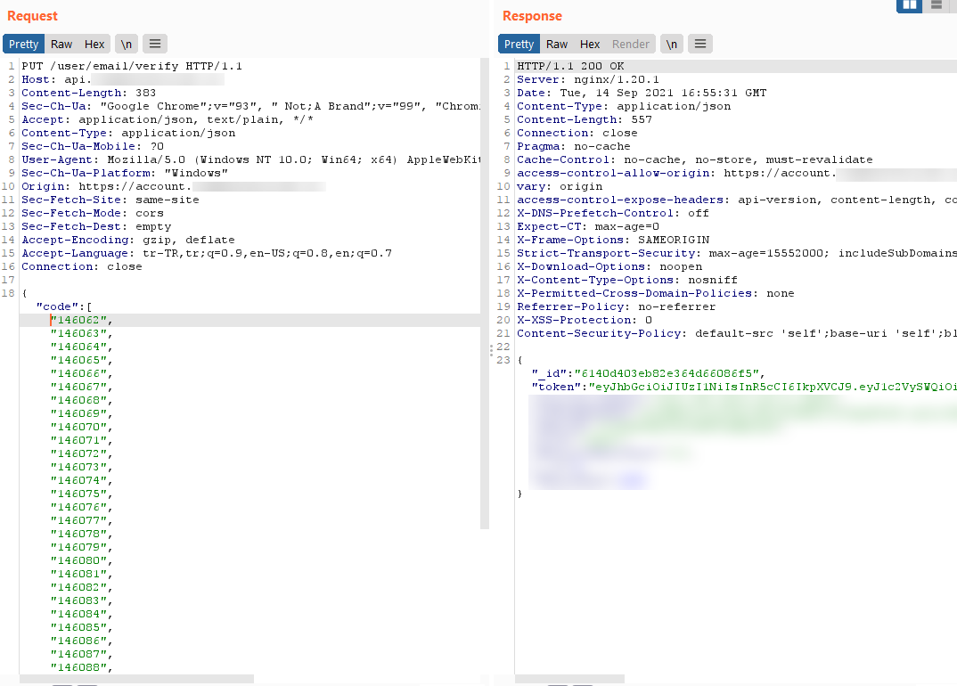Switch Response view to Hex tab

point(590,44)
